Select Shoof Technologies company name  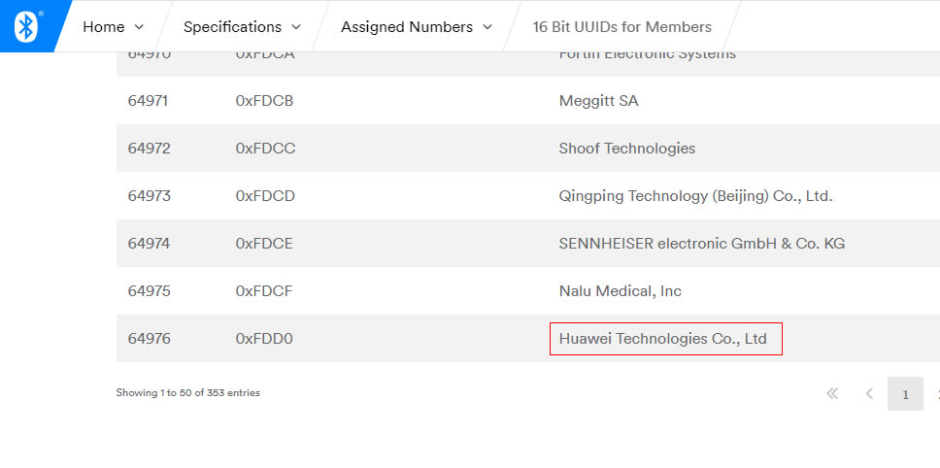tap(626, 149)
